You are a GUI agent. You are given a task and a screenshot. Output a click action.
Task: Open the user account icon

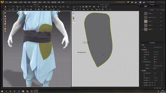(136, 2)
